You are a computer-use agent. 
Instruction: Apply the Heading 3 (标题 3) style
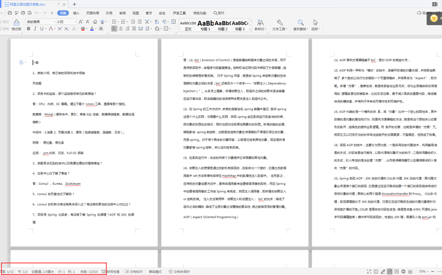[240, 25]
